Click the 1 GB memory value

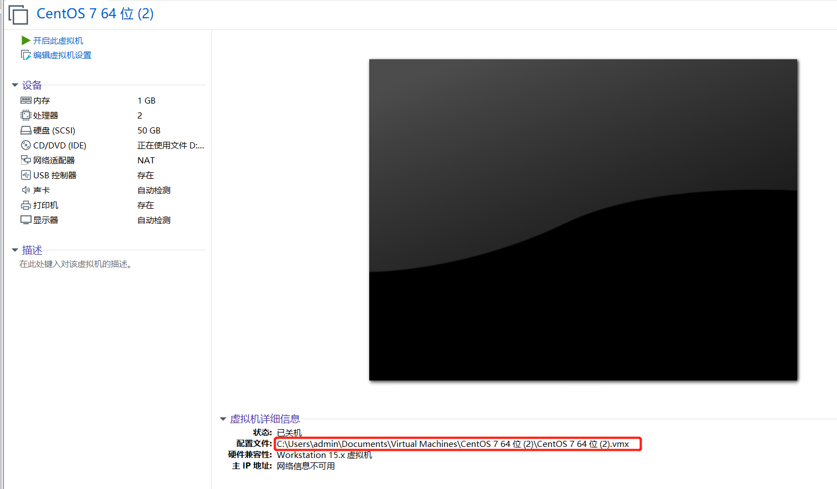(147, 100)
